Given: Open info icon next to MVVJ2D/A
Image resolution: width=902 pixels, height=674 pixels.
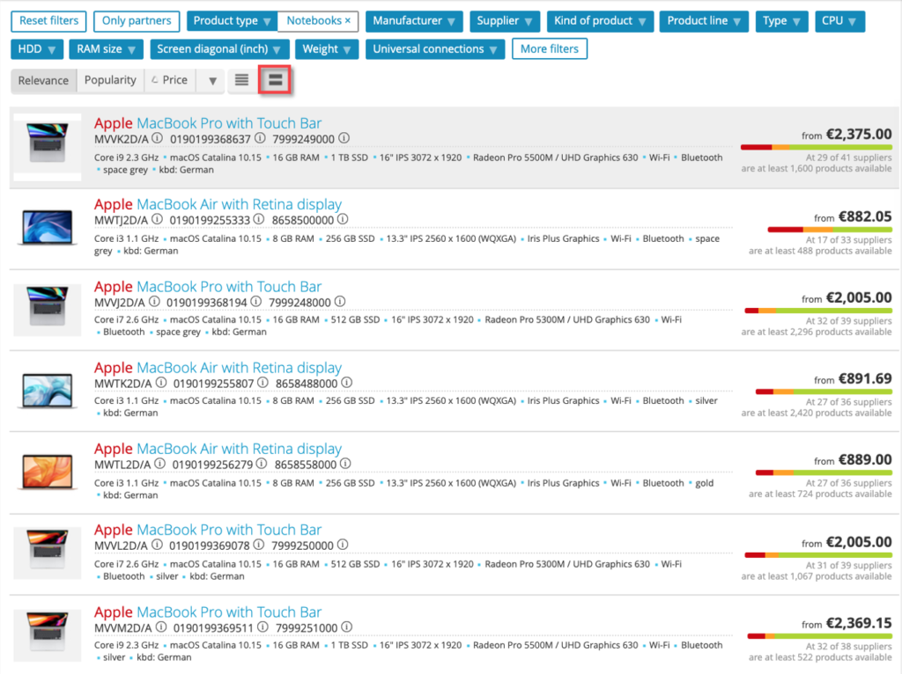Looking at the screenshot, I should click(x=154, y=302).
